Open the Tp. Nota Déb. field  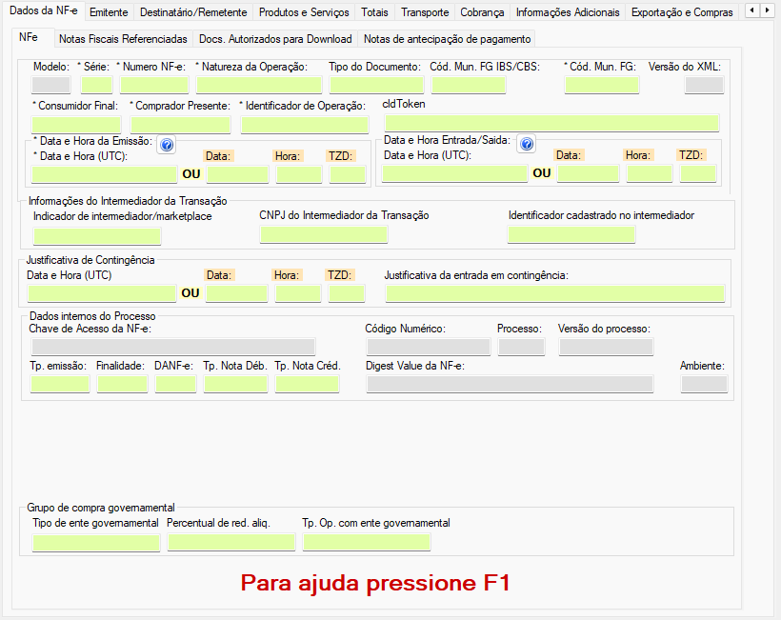point(235,385)
